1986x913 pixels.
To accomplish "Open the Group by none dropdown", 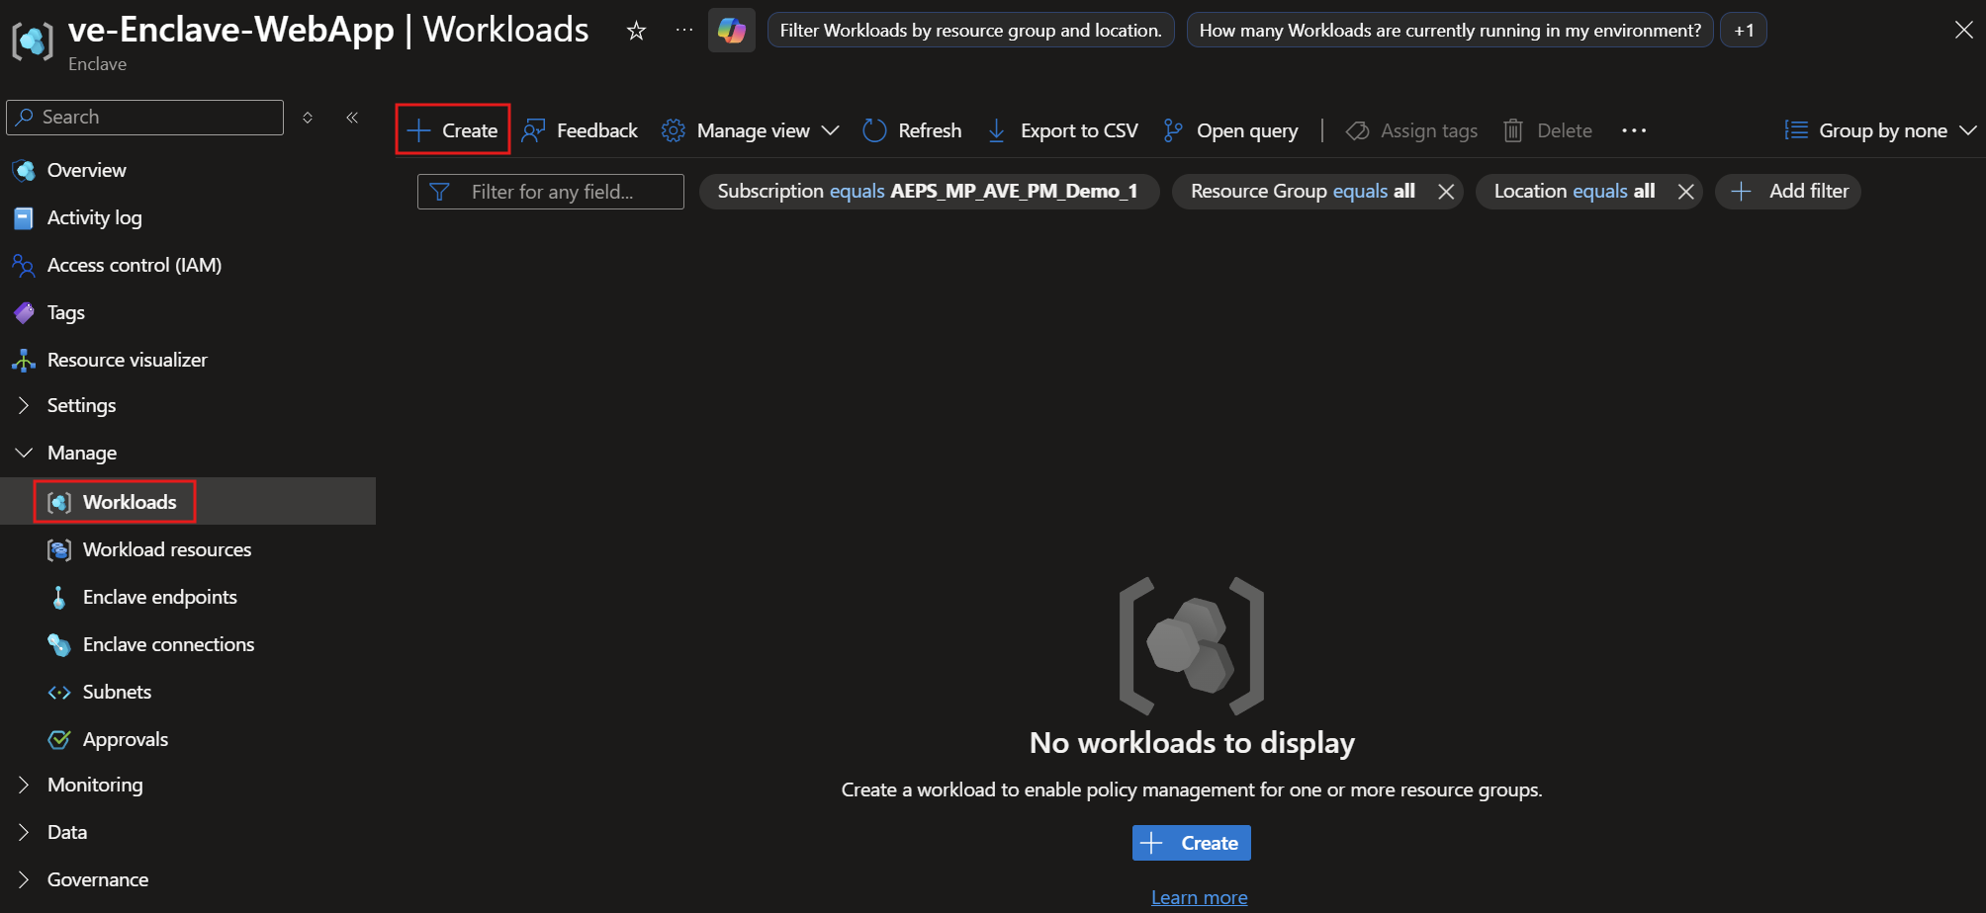I will point(1880,130).
